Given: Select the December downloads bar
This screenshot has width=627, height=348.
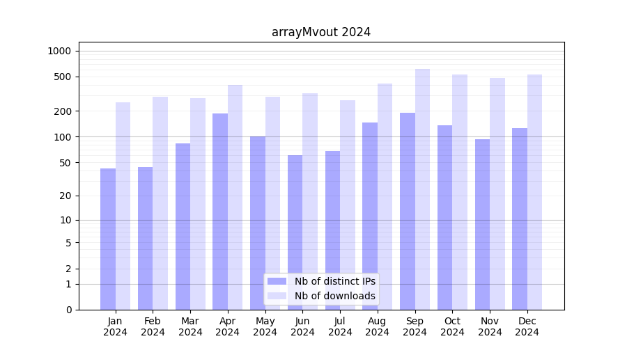Looking at the screenshot, I should [x=534, y=192].
